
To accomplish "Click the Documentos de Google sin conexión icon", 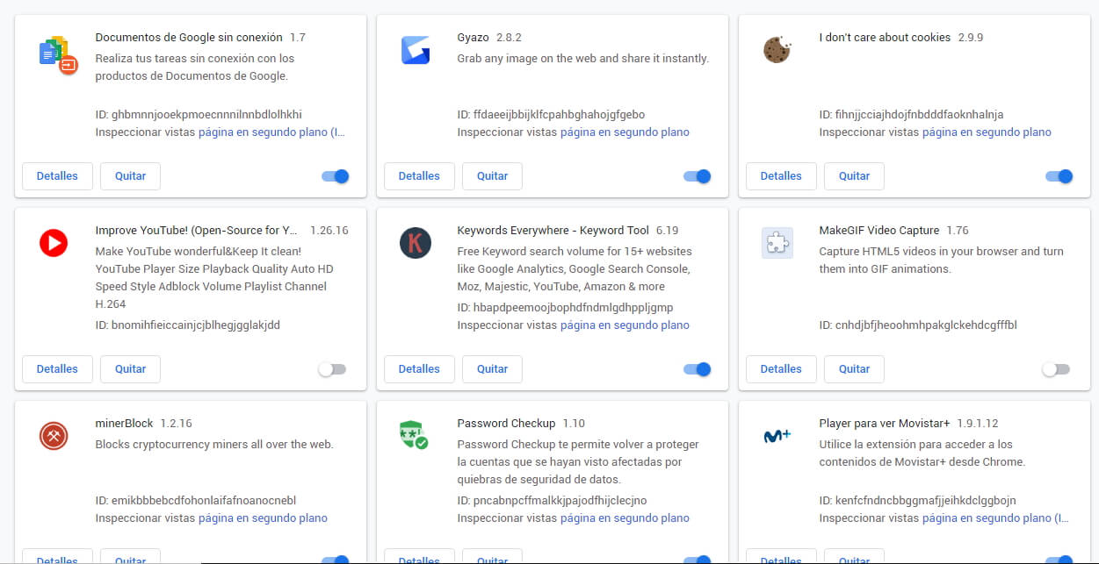I will point(59,54).
